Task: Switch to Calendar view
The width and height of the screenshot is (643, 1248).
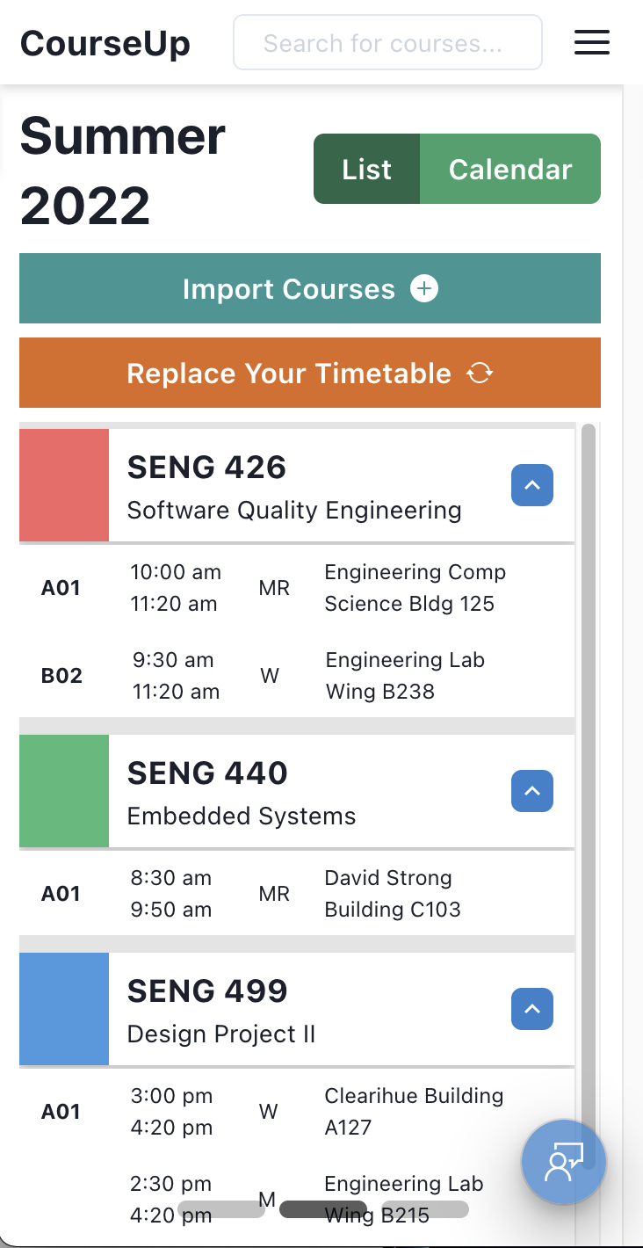Action: click(x=510, y=169)
